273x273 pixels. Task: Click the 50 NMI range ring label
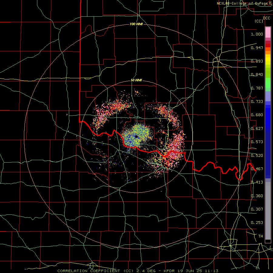click(x=136, y=80)
